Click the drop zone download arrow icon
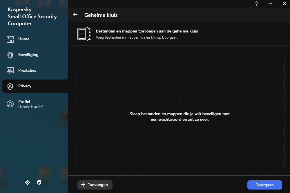 tap(180, 103)
